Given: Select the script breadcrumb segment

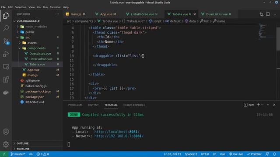Looking at the screenshot, I should [155, 21].
